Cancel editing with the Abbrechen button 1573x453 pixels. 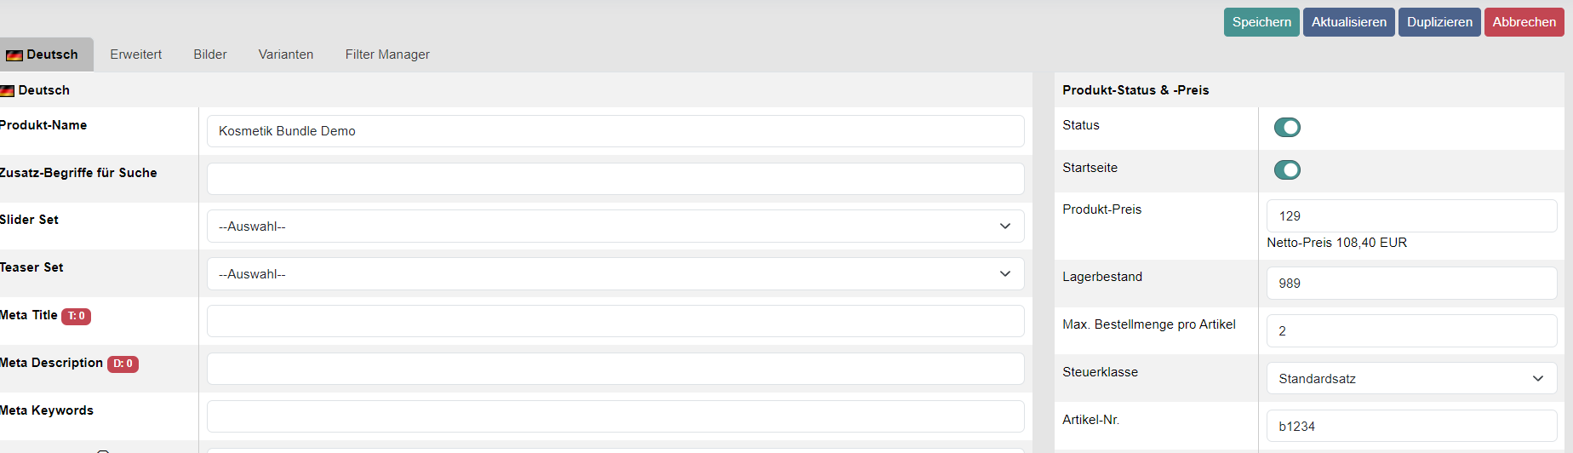pos(1524,22)
